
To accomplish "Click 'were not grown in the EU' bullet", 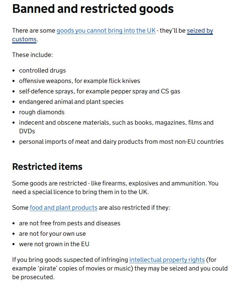I will click(x=54, y=244).
